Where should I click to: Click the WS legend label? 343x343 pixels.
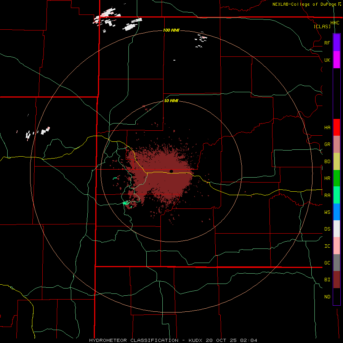coord(327,212)
